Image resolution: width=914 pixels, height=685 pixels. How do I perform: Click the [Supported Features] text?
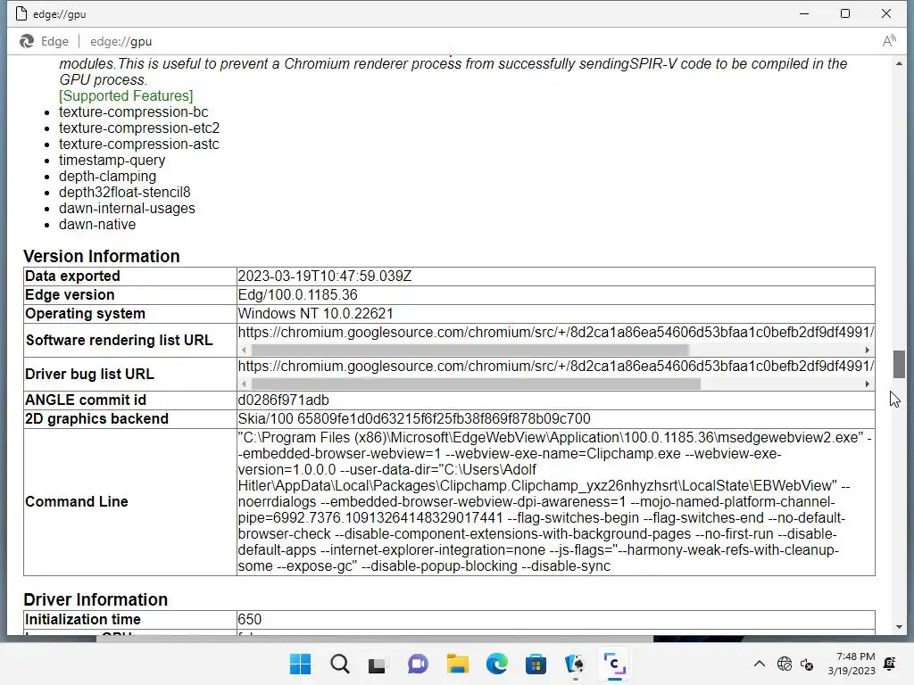(x=126, y=95)
